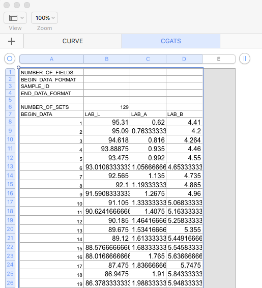Click the add-column handle right of column E

point(245,59)
